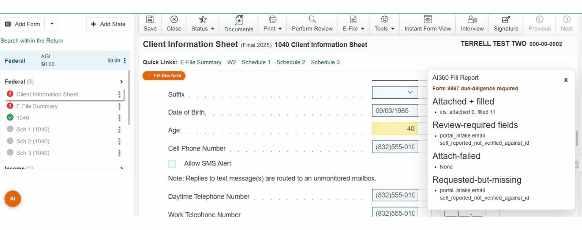Follow the Schedule 3 quick link
Viewport: 582px width, 230px height.
point(325,62)
